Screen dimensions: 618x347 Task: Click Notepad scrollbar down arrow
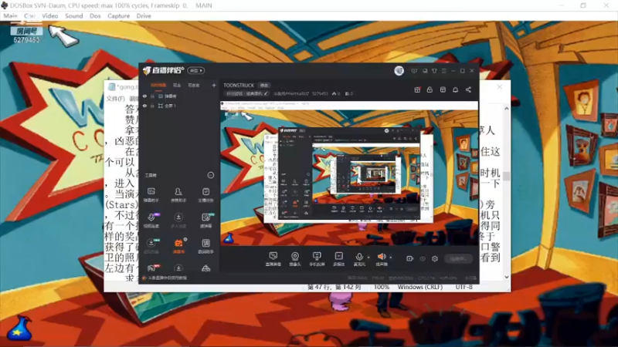[507, 277]
